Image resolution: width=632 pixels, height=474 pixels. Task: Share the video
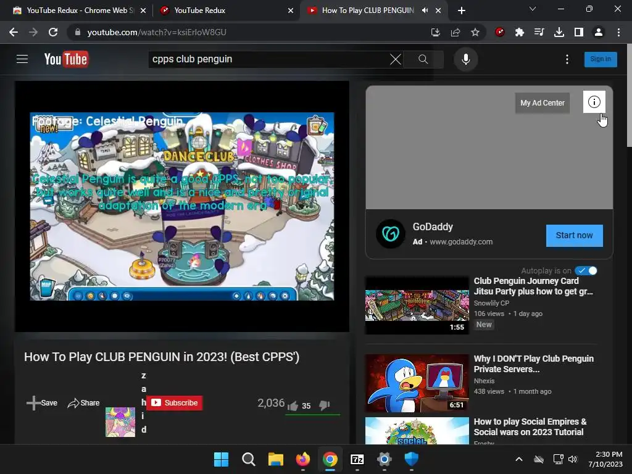83,402
